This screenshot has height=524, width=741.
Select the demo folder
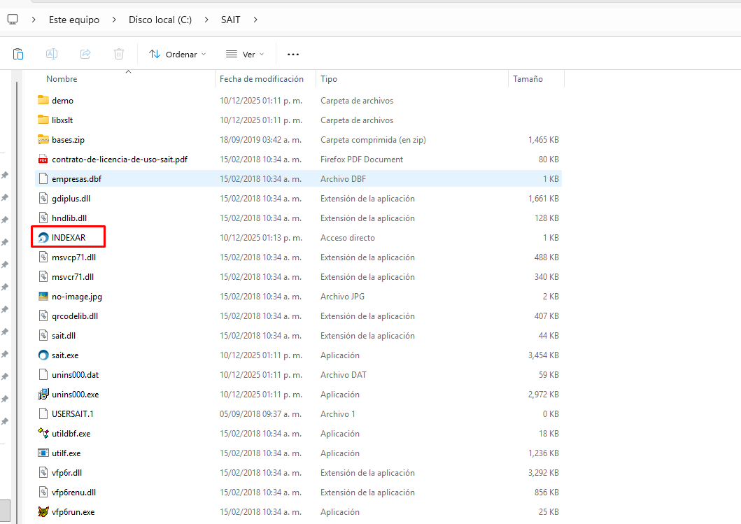click(62, 101)
